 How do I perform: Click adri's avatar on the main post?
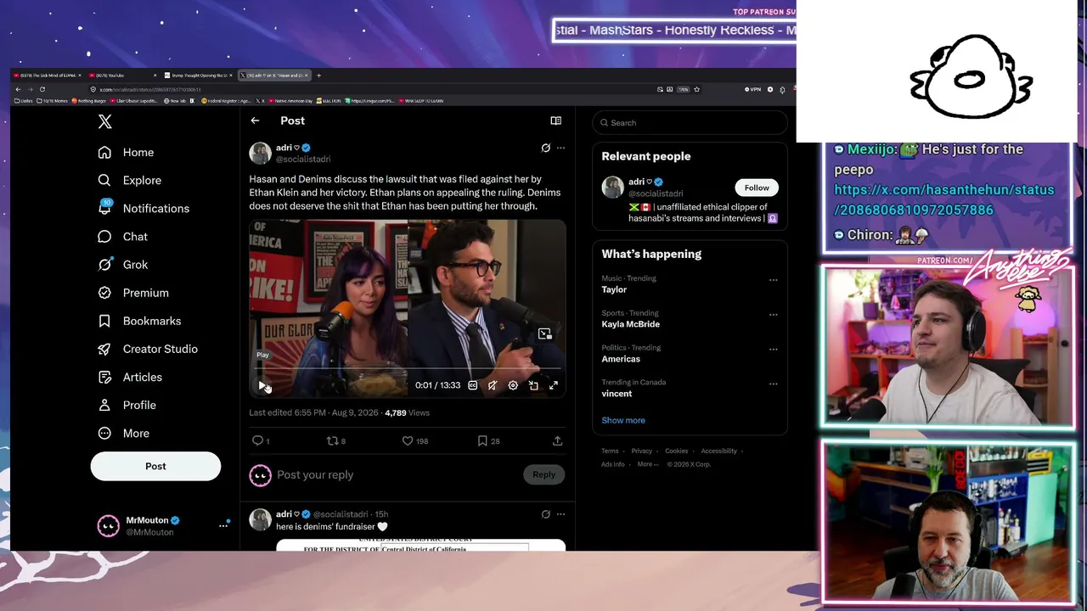[260, 153]
